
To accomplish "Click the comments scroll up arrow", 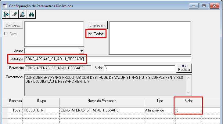I will coord(188,78).
